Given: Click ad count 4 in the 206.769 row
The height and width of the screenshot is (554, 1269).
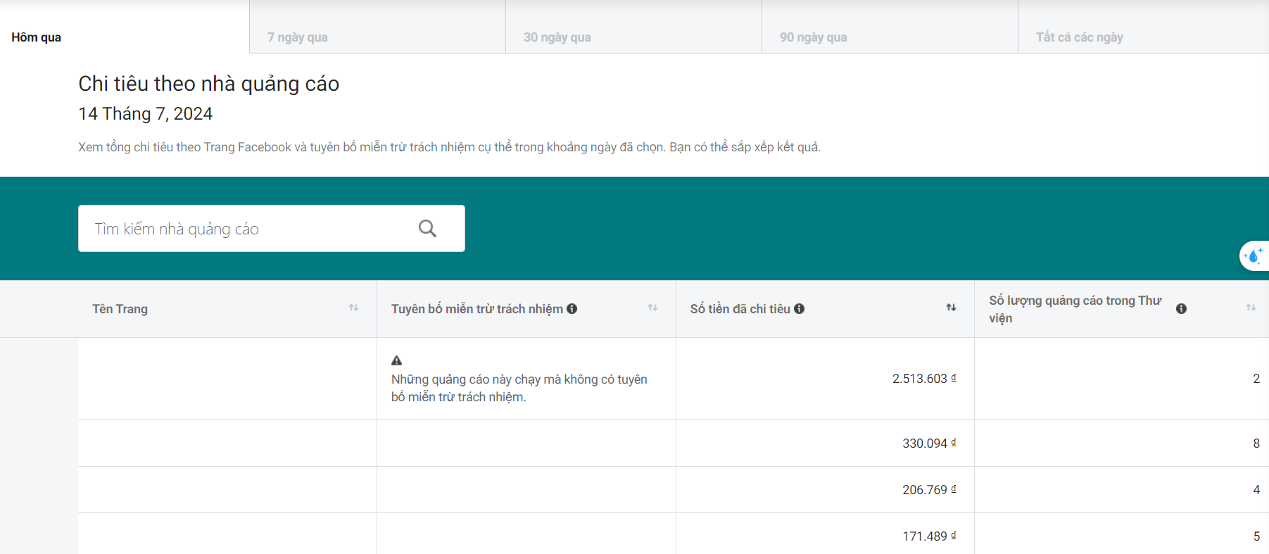Looking at the screenshot, I should 1256,490.
